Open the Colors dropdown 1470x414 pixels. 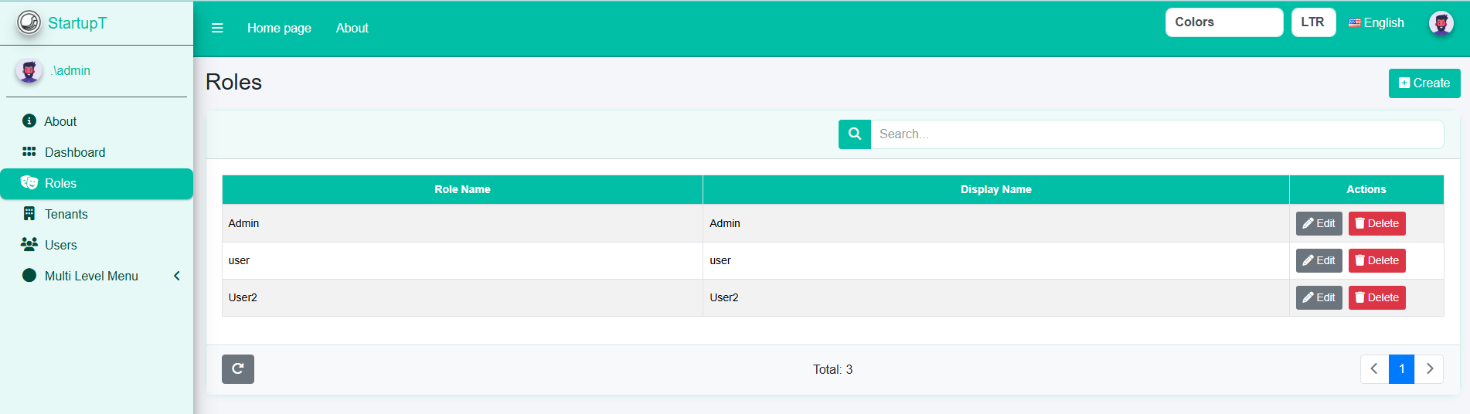1223,22
